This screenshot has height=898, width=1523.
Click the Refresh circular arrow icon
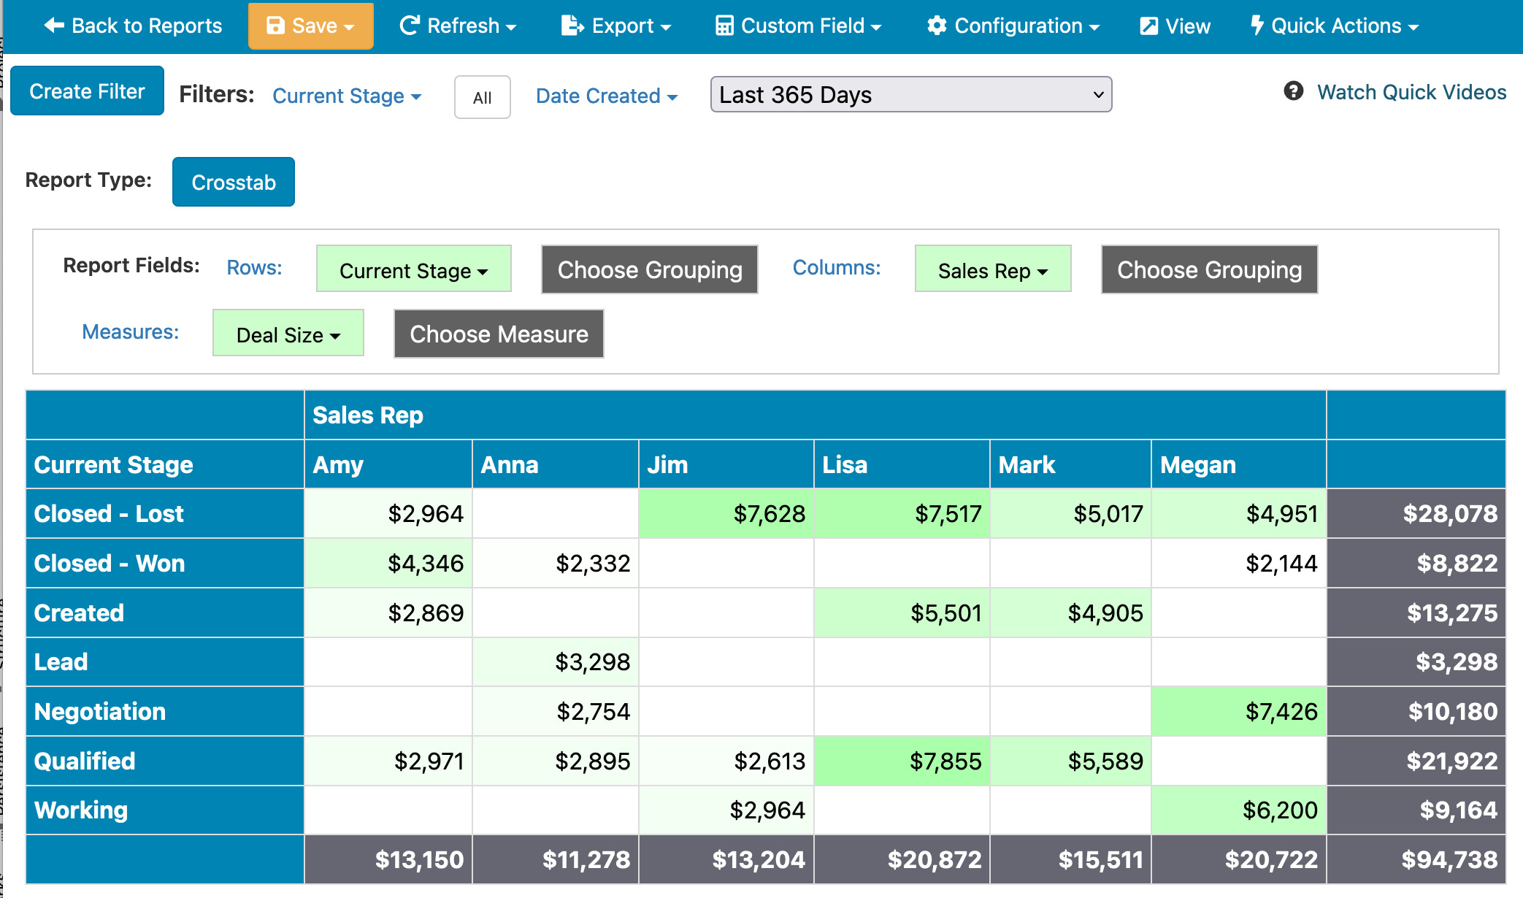coord(410,26)
